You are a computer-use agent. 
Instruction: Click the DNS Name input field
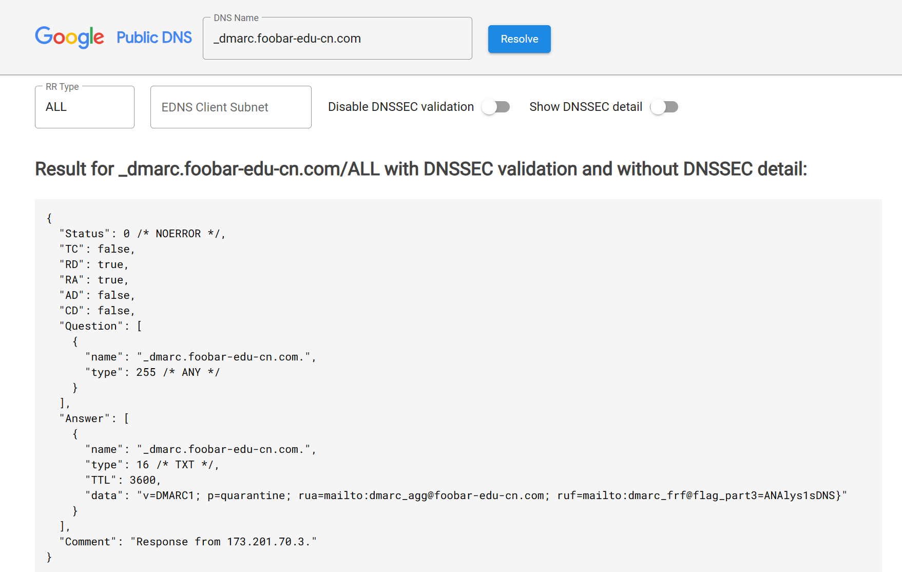[x=337, y=39]
